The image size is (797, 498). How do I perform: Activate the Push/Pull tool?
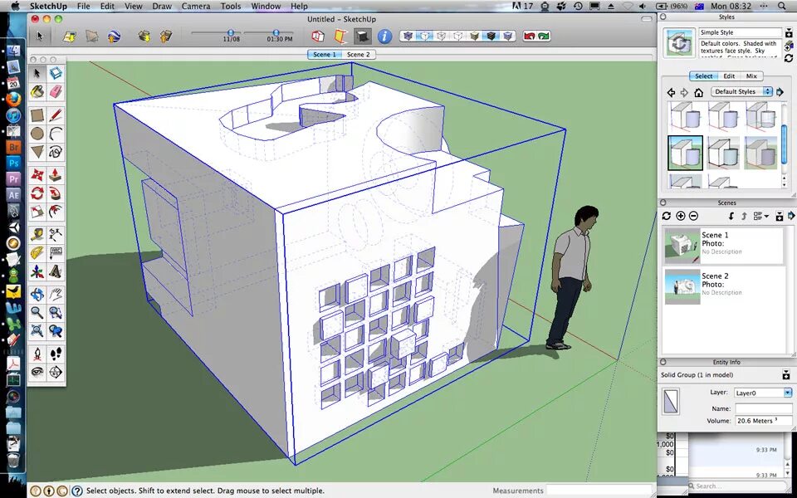pyautogui.click(x=56, y=175)
